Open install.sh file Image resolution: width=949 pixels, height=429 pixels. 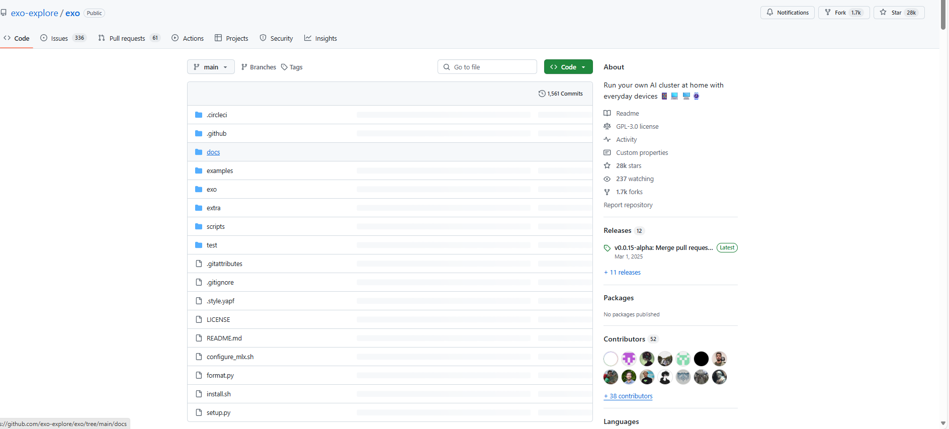(219, 394)
